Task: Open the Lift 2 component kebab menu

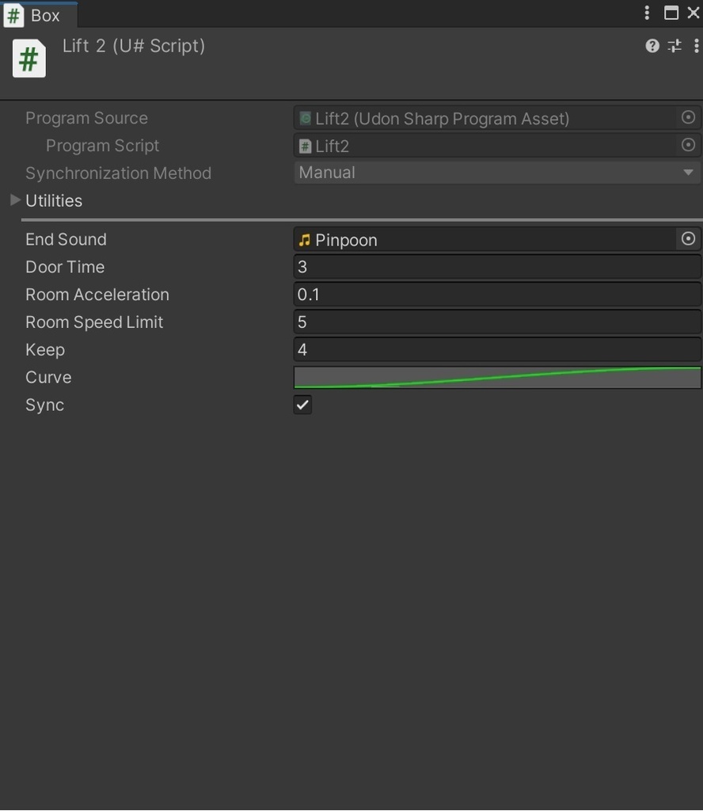Action: click(x=696, y=46)
